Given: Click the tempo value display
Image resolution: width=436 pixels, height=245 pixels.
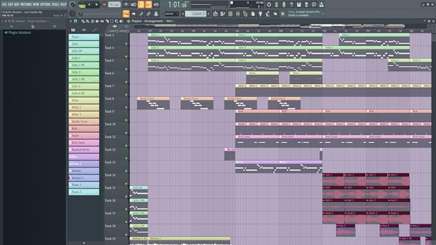Looking at the screenshot, I should pos(114,4).
